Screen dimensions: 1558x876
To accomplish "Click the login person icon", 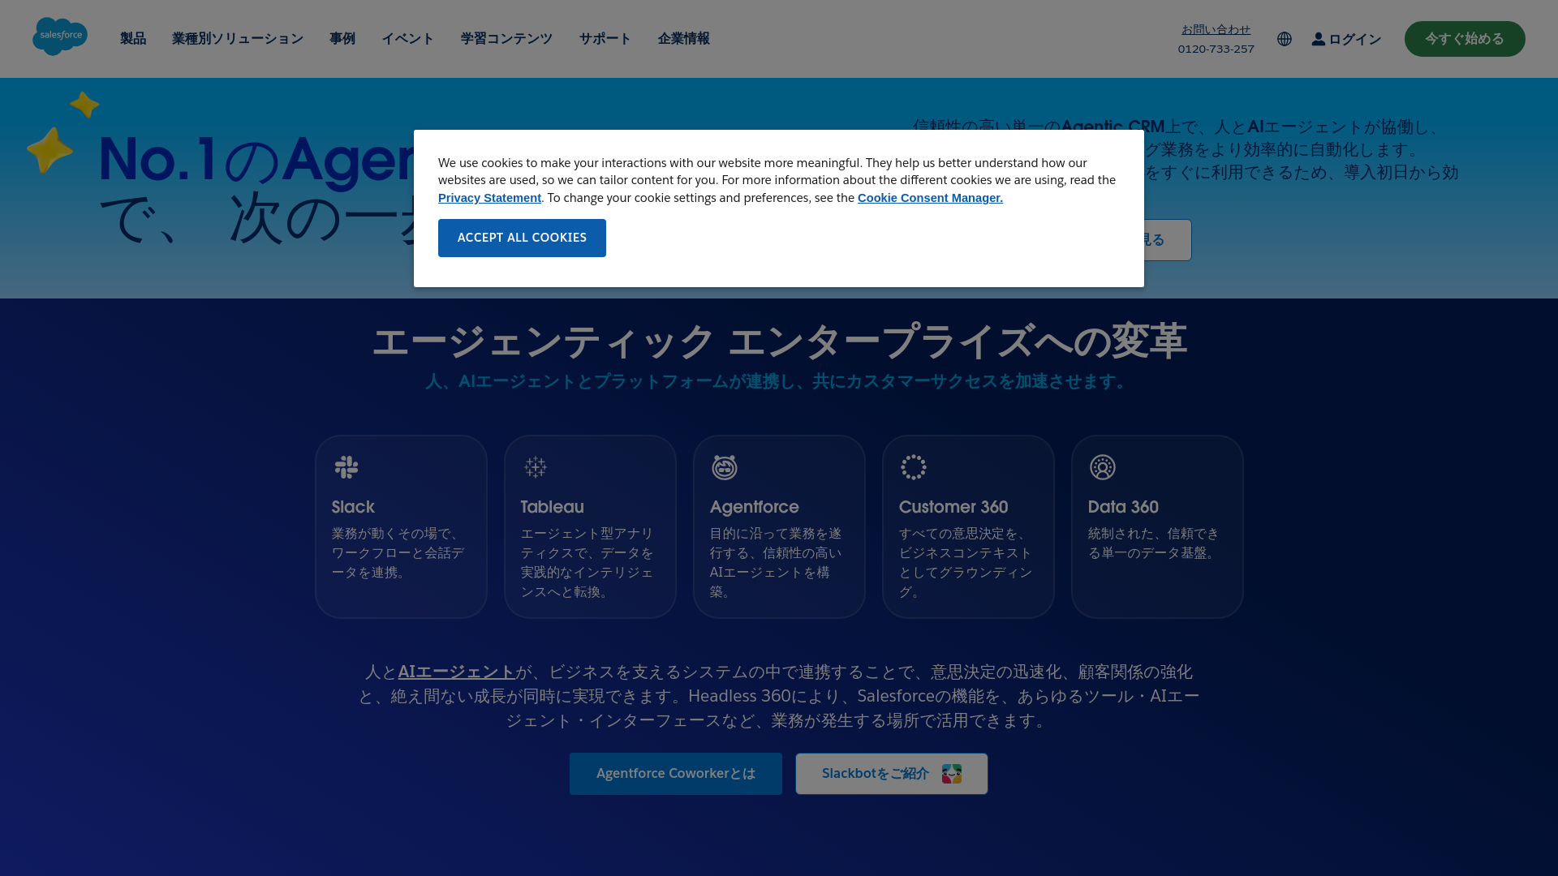I will [1319, 39].
